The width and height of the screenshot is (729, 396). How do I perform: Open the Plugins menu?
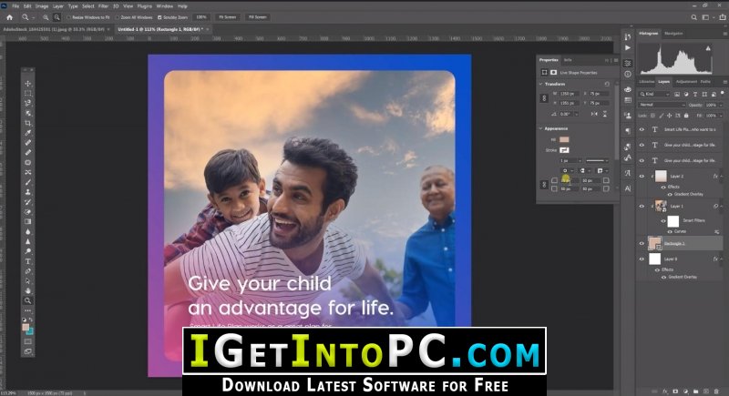[145, 6]
